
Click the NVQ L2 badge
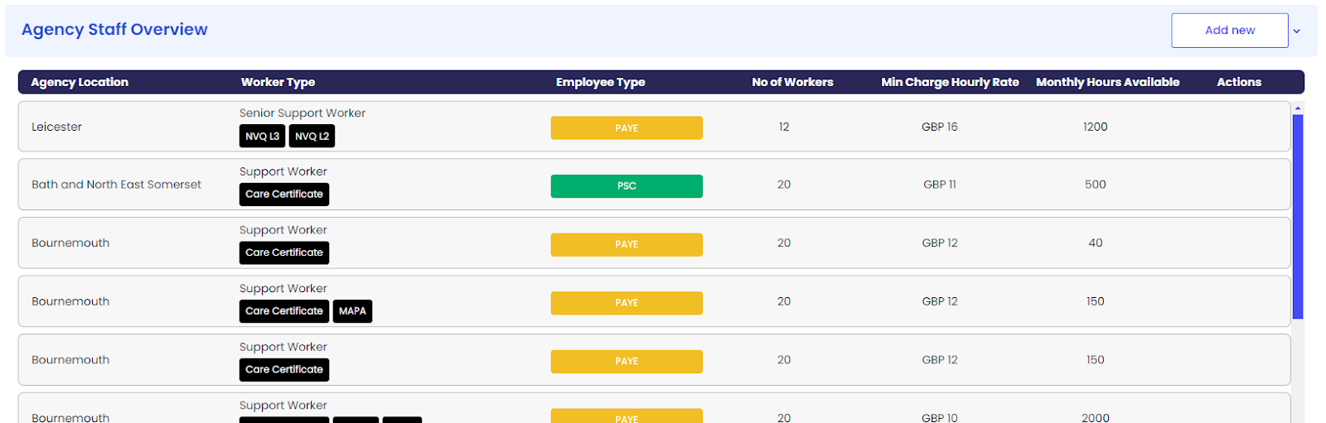pos(312,137)
